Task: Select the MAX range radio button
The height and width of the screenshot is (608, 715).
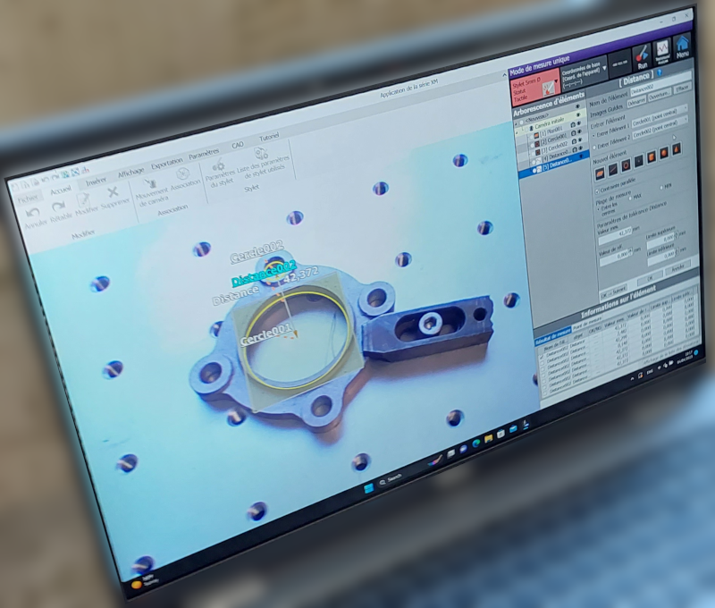Action: [x=631, y=198]
